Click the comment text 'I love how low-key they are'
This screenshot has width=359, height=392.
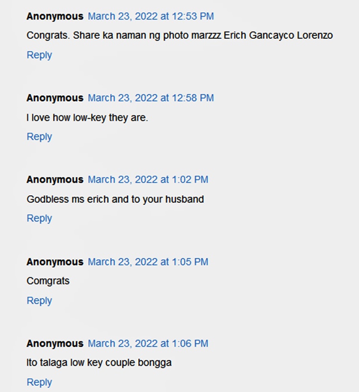tap(87, 118)
